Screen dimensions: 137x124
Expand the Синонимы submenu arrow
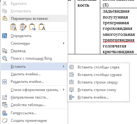(64, 43)
